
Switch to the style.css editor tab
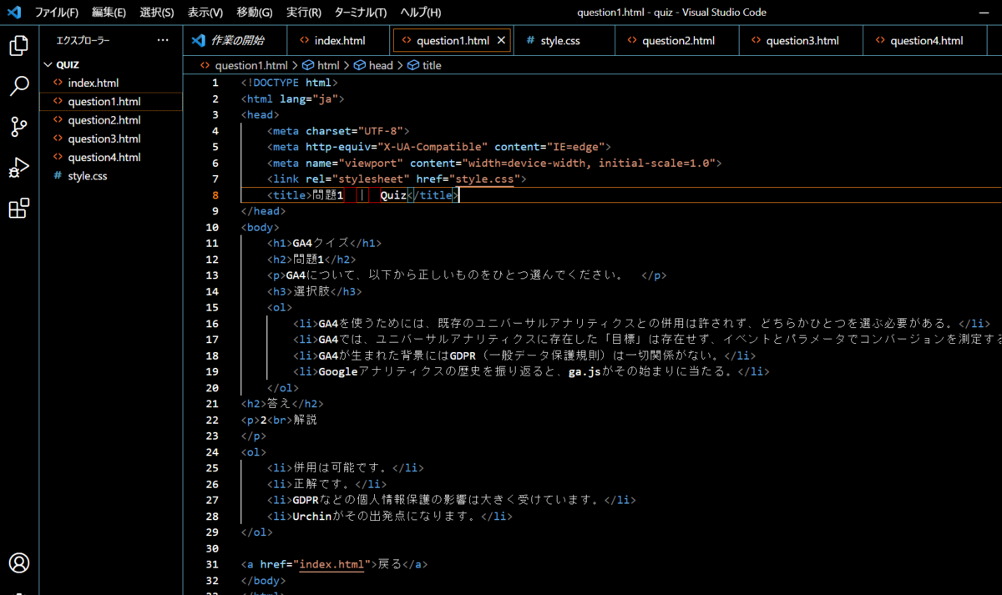pyautogui.click(x=564, y=40)
